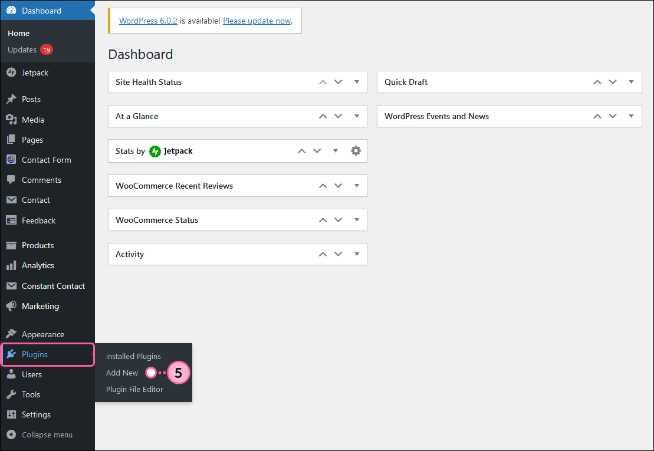Image resolution: width=654 pixels, height=451 pixels.
Task: Expand the At a Glance panel
Action: (357, 116)
